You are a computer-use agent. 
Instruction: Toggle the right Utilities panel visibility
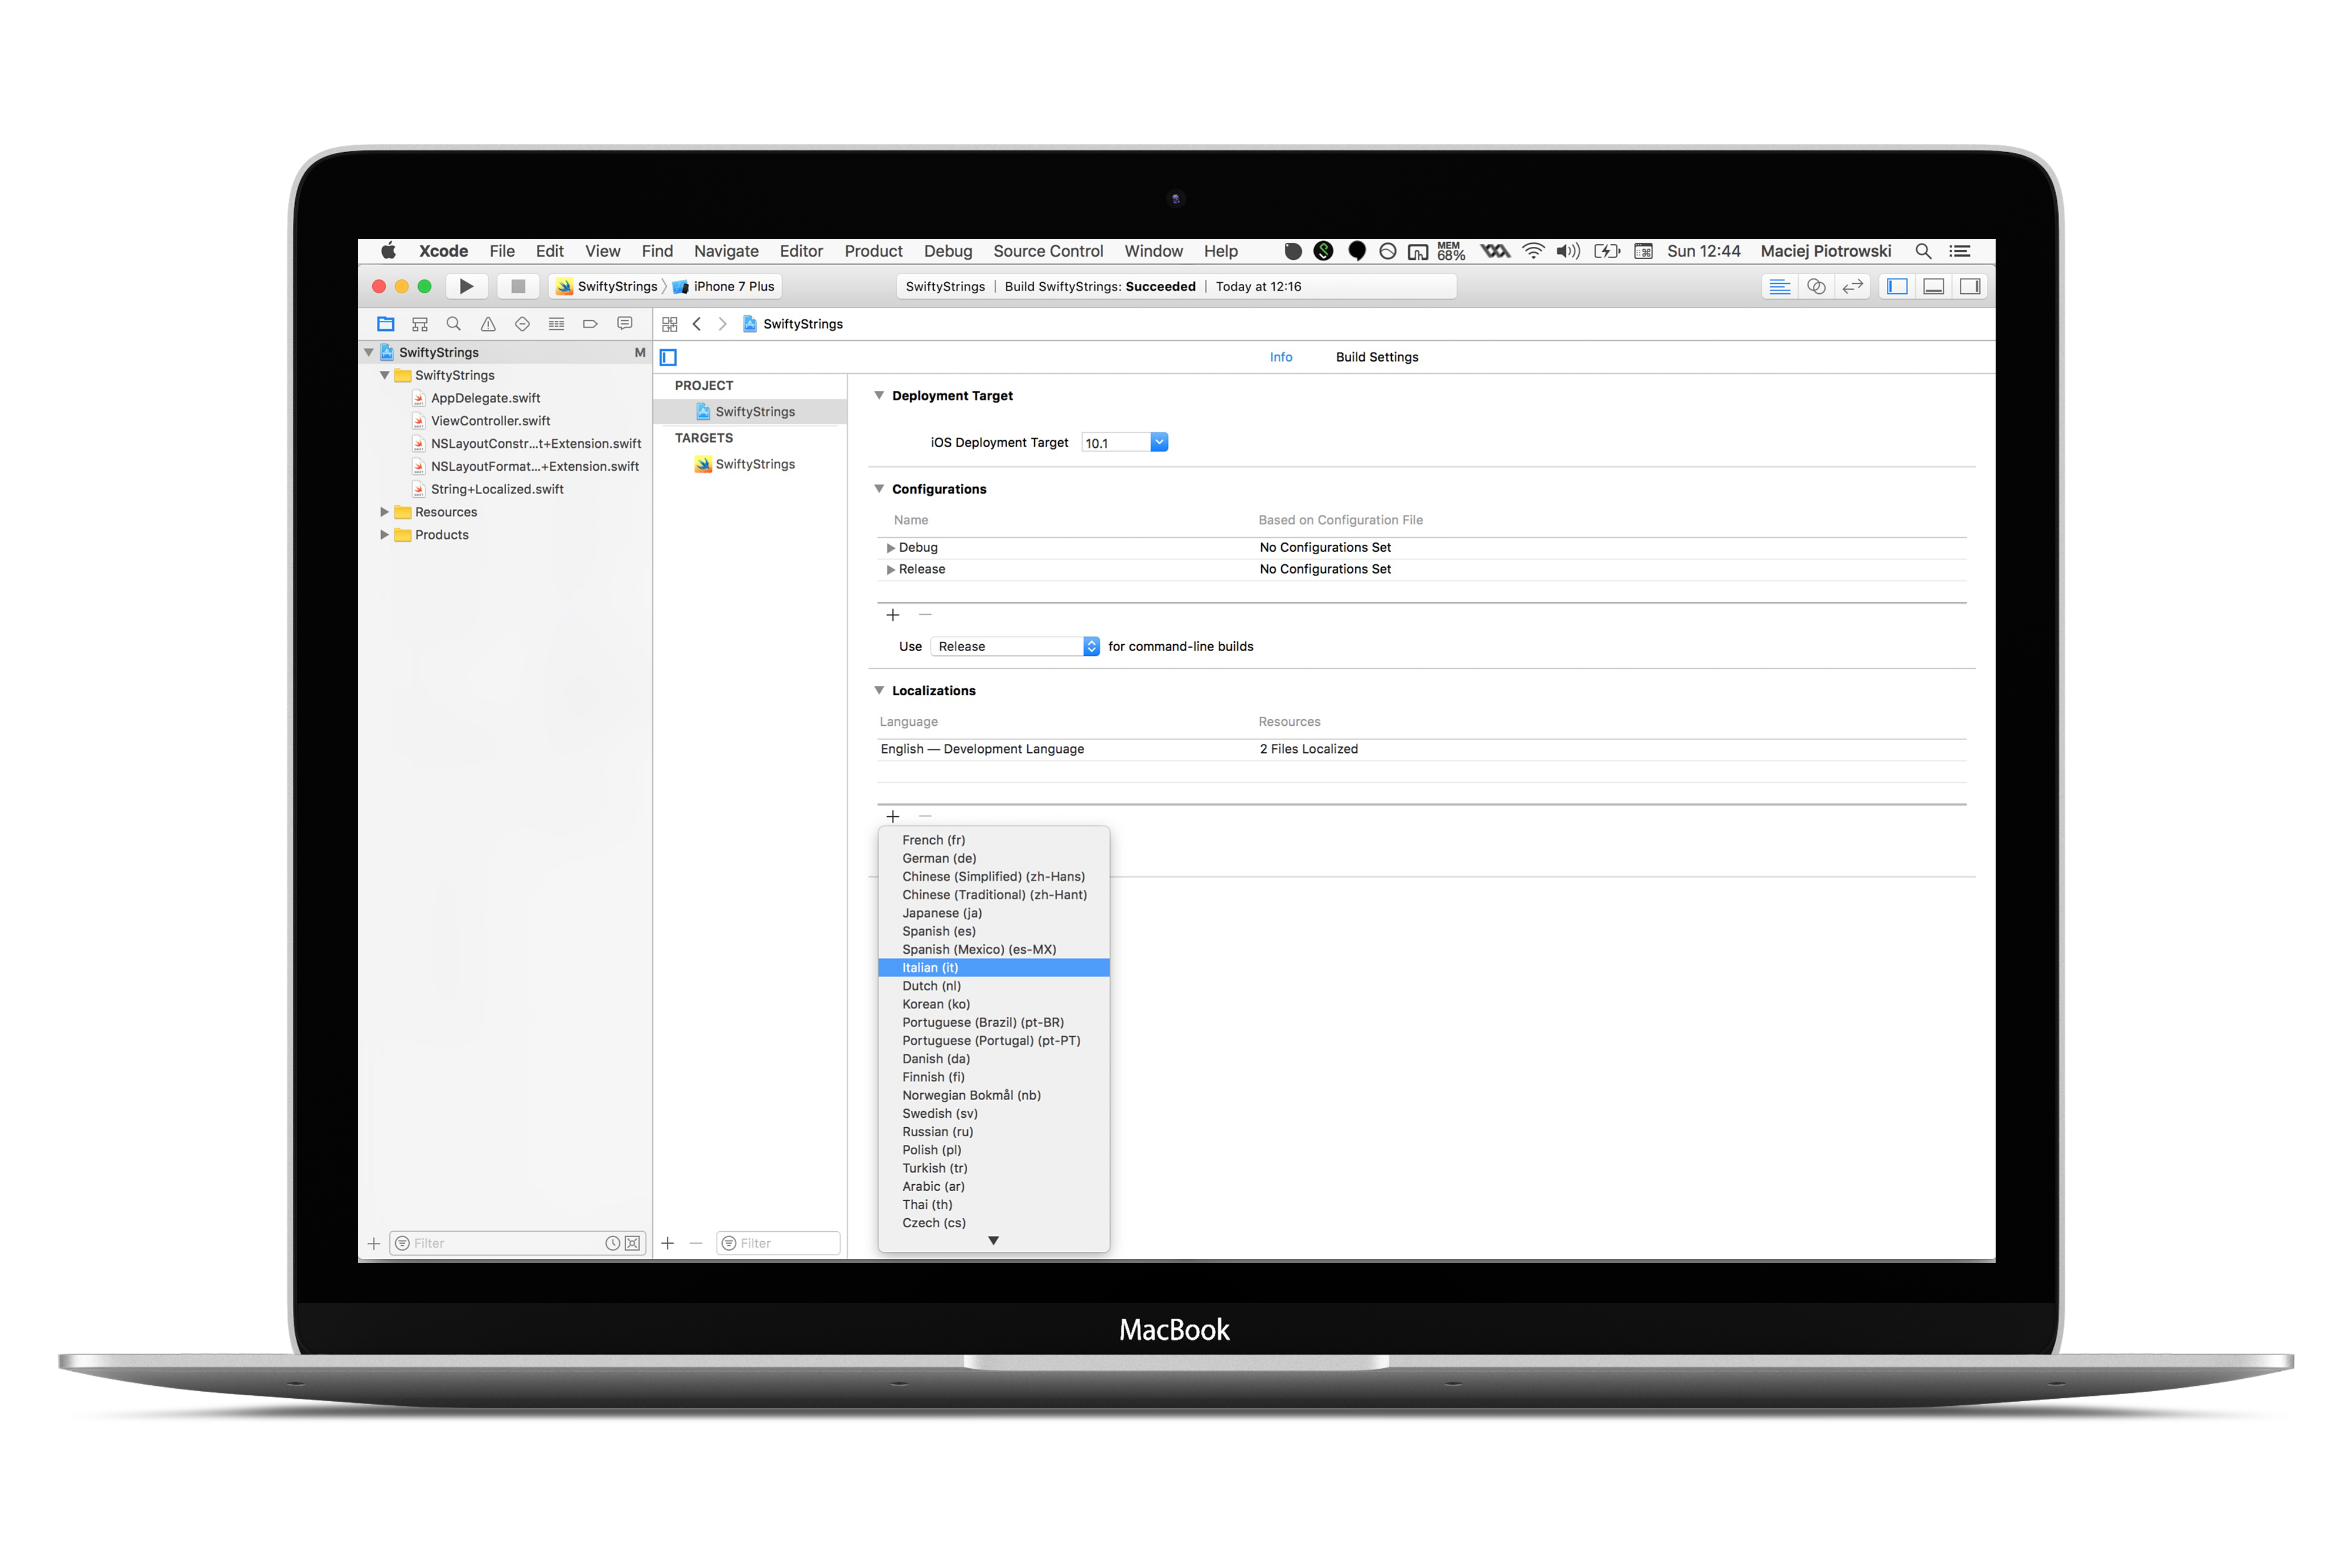point(1969,287)
